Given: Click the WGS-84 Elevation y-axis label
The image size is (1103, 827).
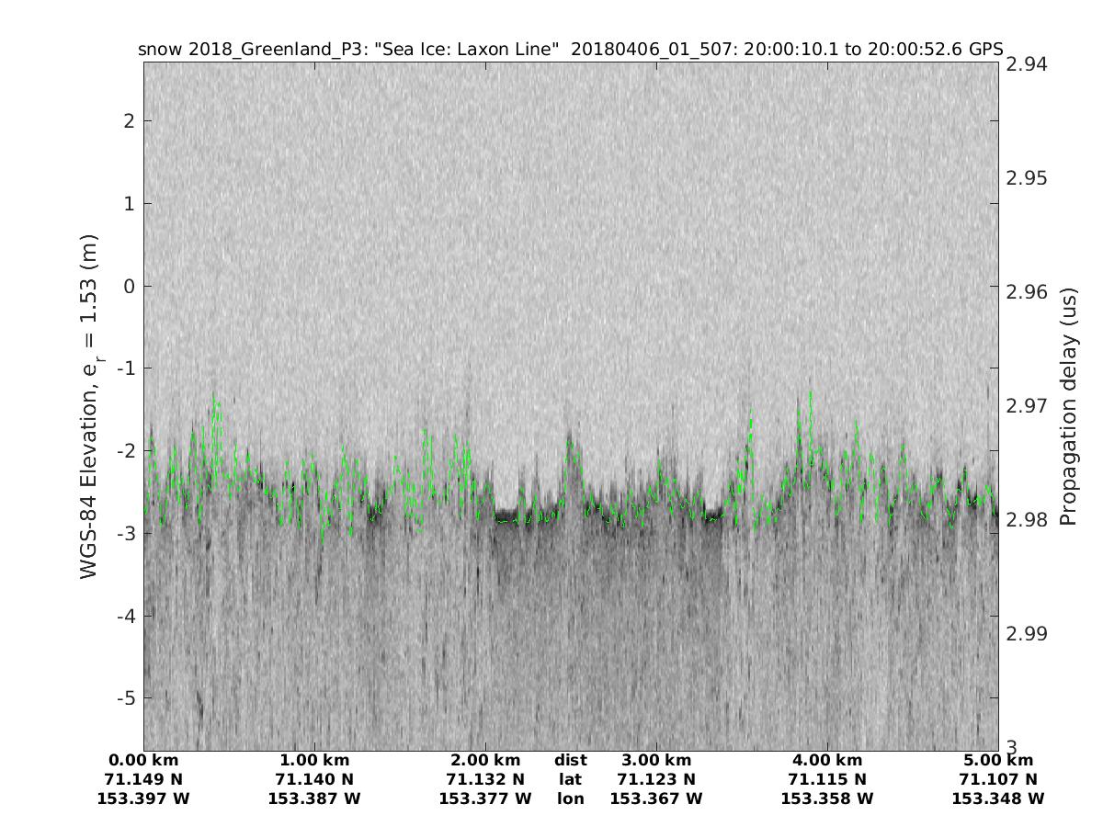Looking at the screenshot, I should point(90,406).
